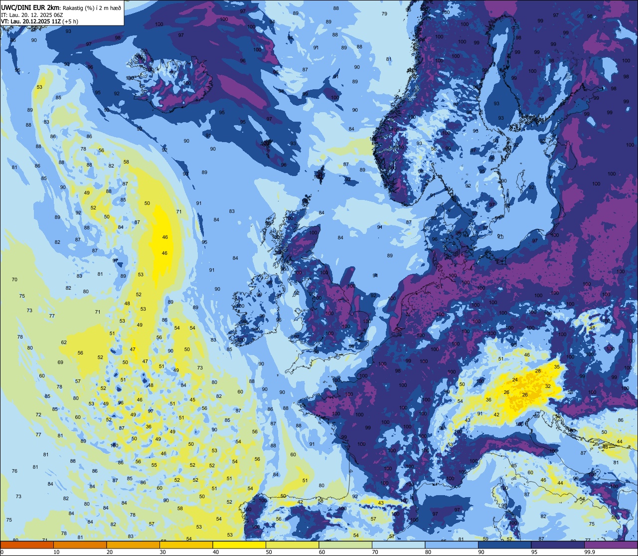638x556 pixels.
Task: Click the 20–30 legend color segment
Action: click(x=133, y=545)
